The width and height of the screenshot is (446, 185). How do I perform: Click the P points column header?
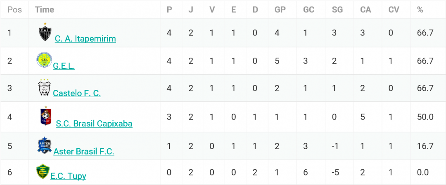click(x=169, y=9)
